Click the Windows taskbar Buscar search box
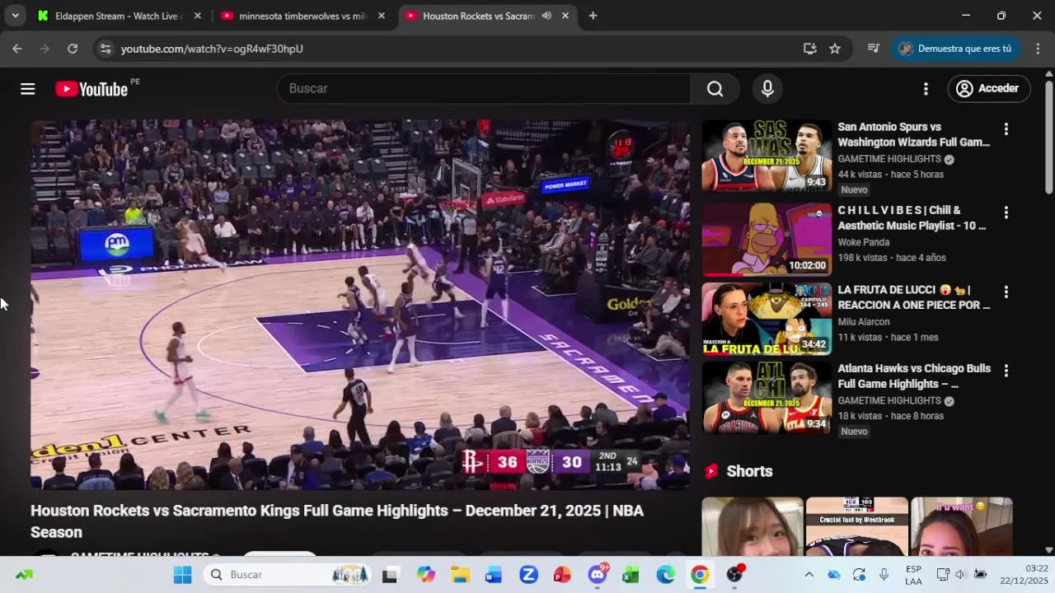This screenshot has height=593, width=1055. [288, 575]
